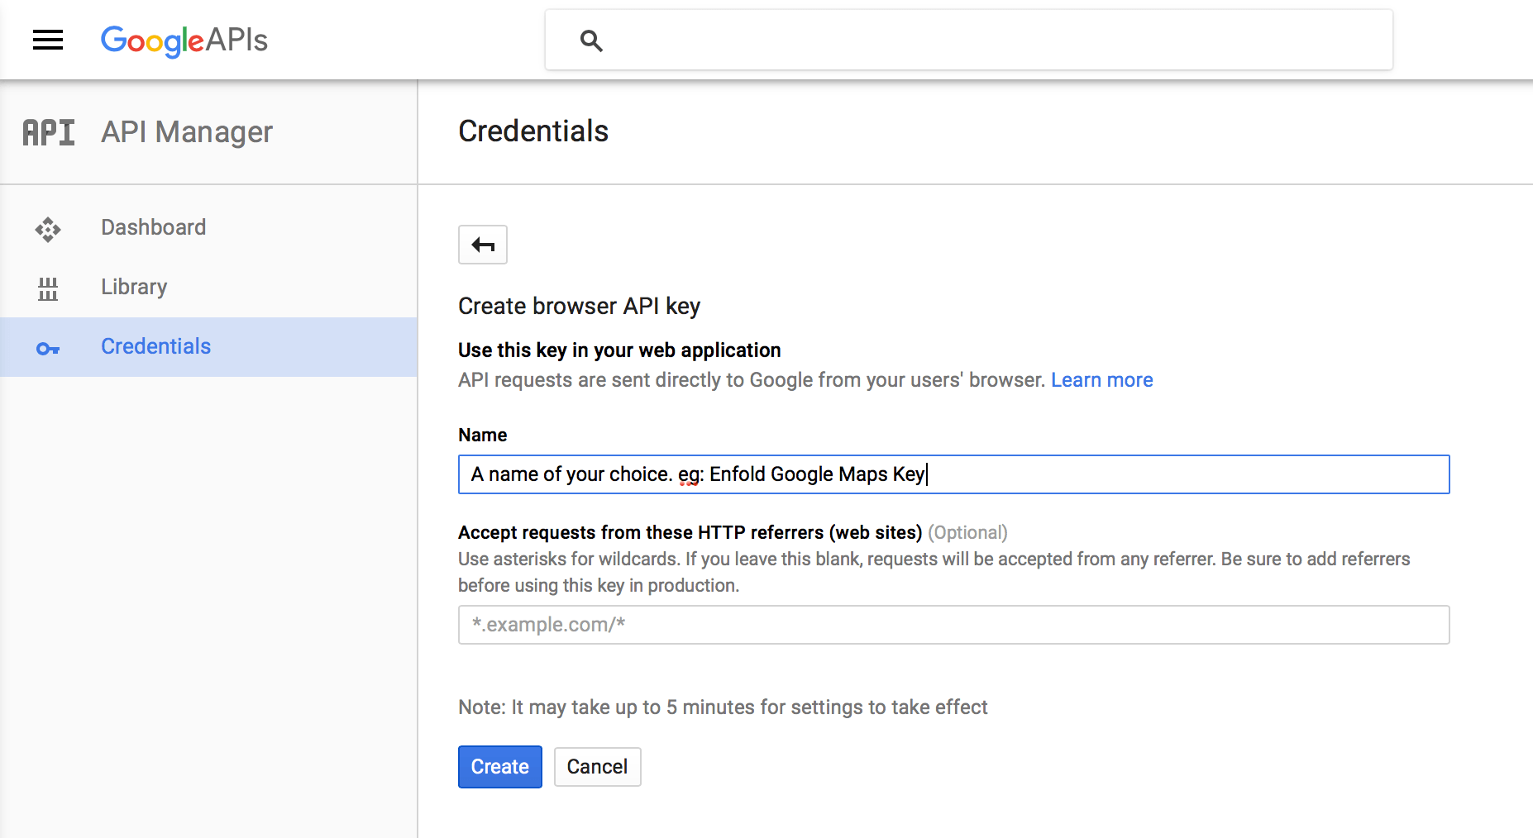Select the magnifier icon in the search bar

pyautogui.click(x=590, y=40)
